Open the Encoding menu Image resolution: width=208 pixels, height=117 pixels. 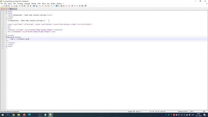(x=20, y=4)
